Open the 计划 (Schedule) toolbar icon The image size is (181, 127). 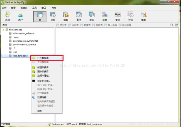click(131, 16)
